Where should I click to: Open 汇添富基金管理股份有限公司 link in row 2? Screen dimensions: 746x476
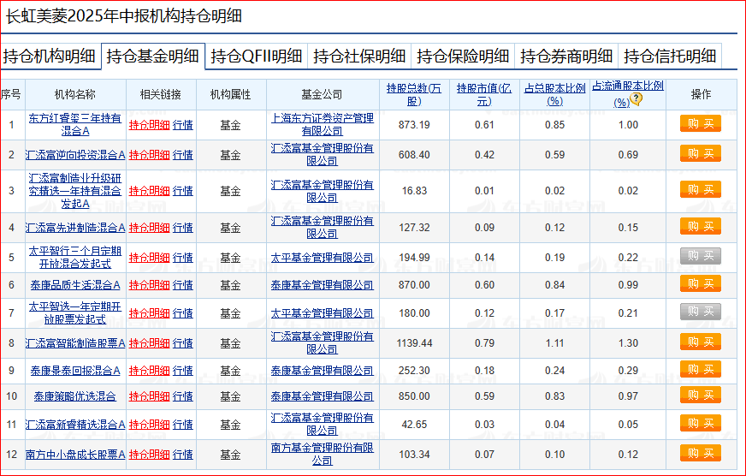click(x=322, y=155)
